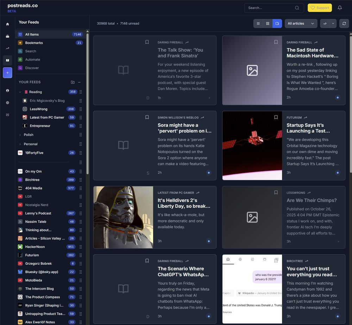The image size is (352, 325).
Task: Bookmark the ChatGPT WhatsApp scenario article
Action: (147, 261)
